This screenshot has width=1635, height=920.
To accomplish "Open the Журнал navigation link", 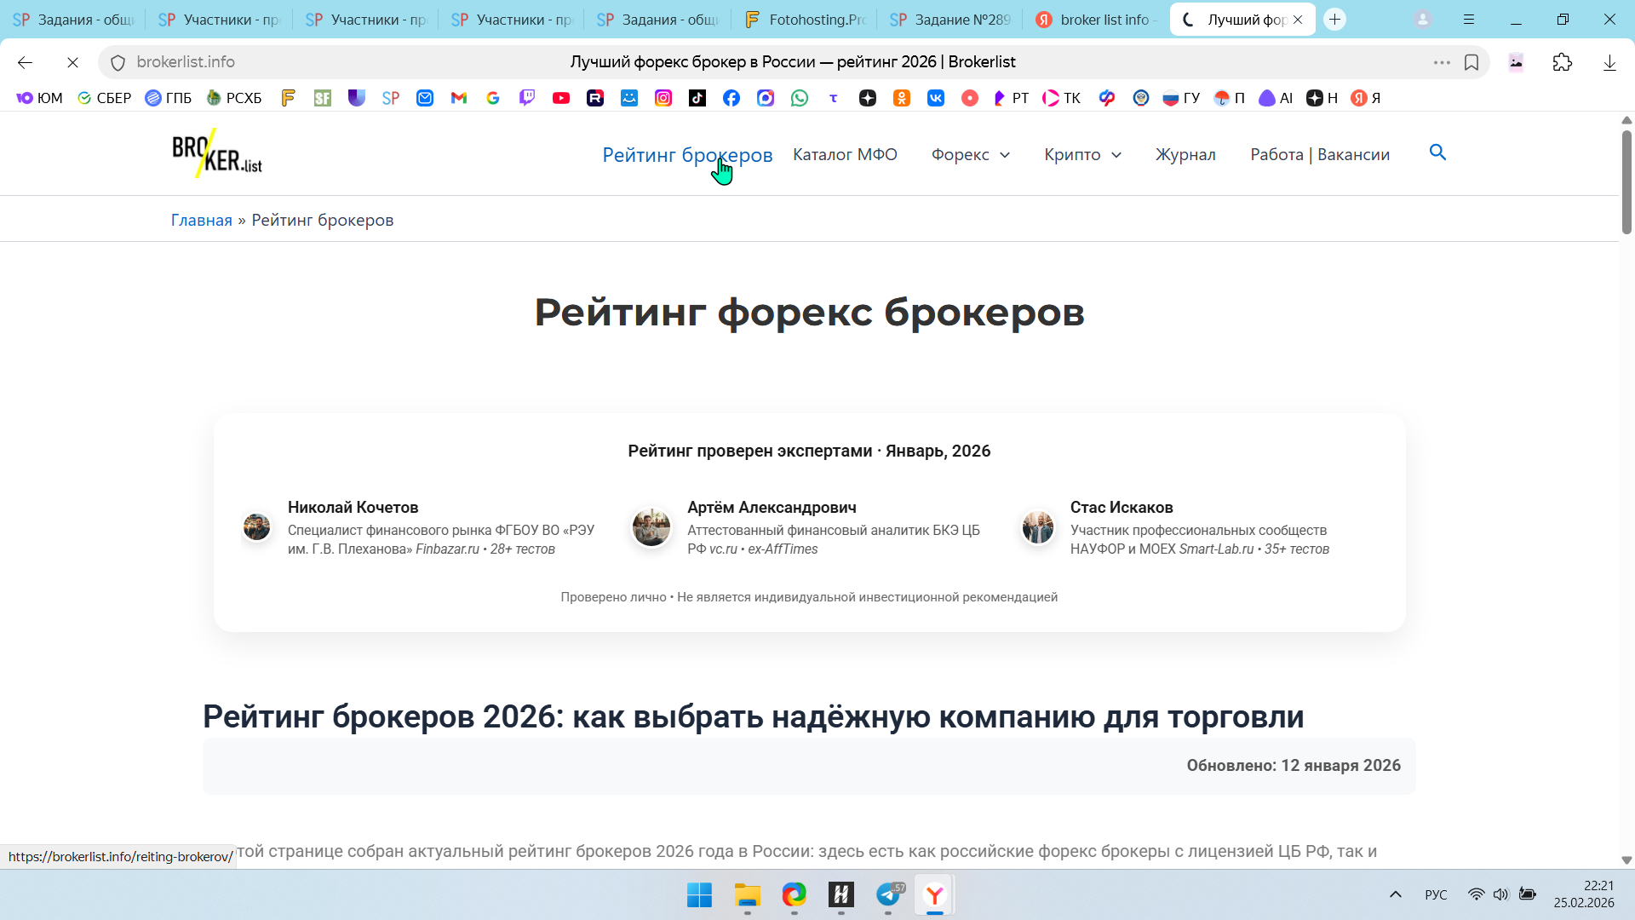I will click(1185, 154).
